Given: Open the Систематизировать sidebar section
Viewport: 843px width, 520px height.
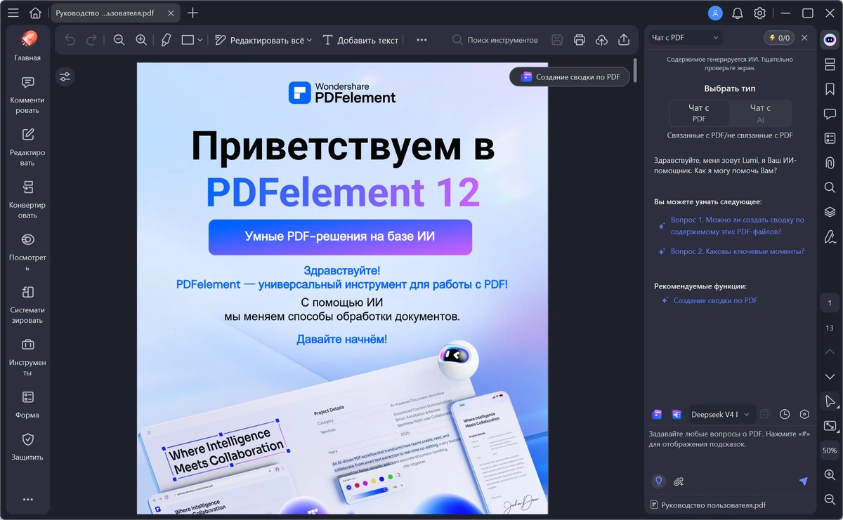Looking at the screenshot, I should (27, 305).
